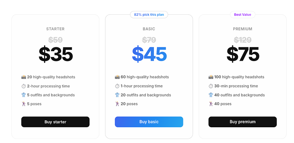
Task: Click the shirt icon next to 20 outfits
Action: coord(117,95)
